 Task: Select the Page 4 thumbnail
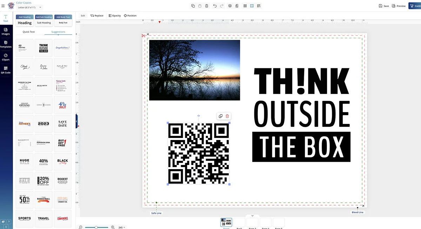(x=266, y=223)
